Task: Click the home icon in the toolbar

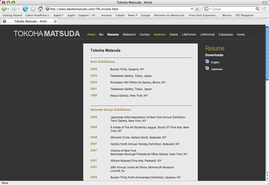Action: pyautogui.click(x=41, y=9)
